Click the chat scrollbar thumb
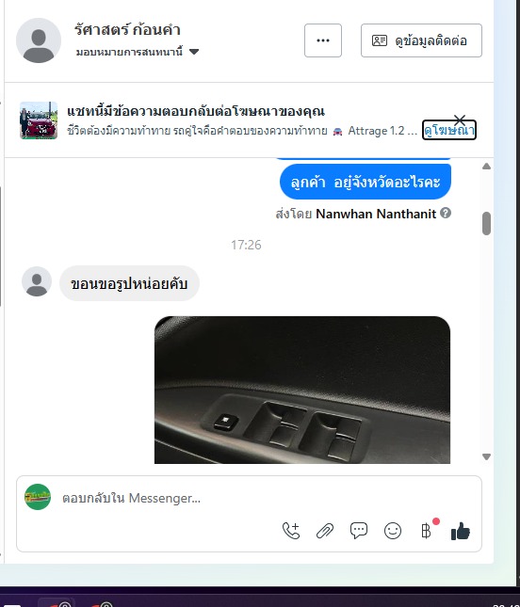This screenshot has height=607, width=520. (x=487, y=223)
